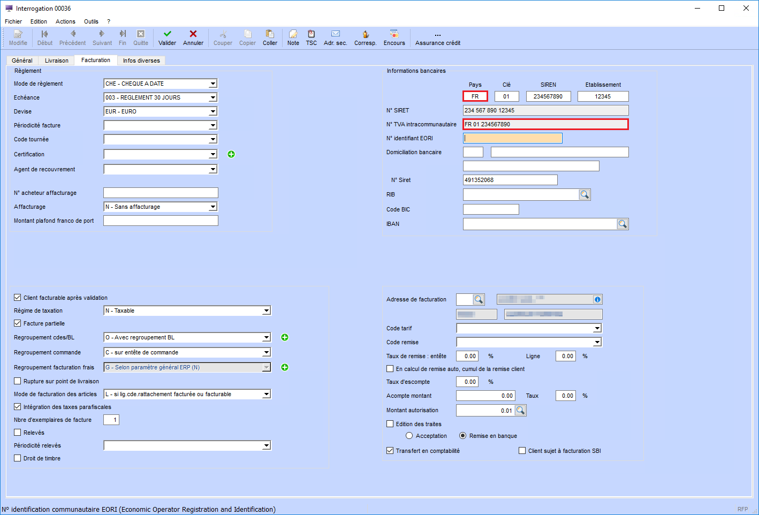Viewport: 759px width, 515px height.
Task: Confirm changes with Valider
Action: [167, 37]
